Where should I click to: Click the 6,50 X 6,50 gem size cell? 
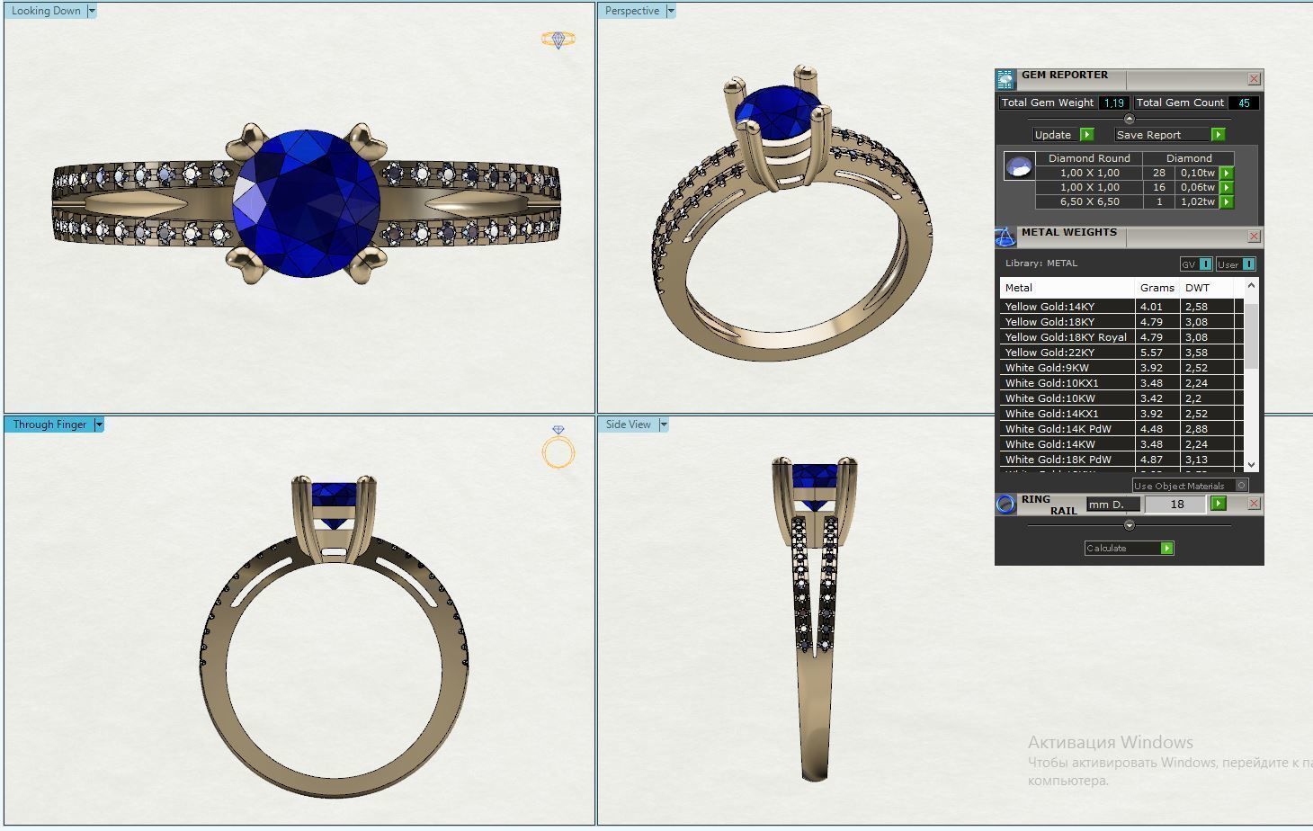point(1089,201)
